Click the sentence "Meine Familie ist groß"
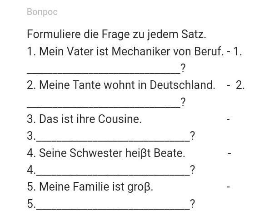Viewport: 279px width, 216px height. (90, 187)
